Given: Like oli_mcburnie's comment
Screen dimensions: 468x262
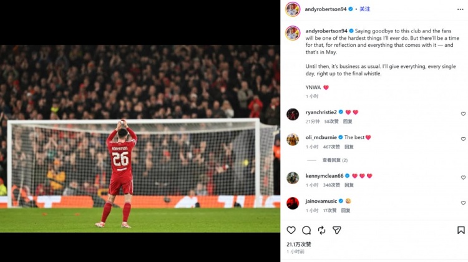Looking at the screenshot, I should [x=463, y=139].
